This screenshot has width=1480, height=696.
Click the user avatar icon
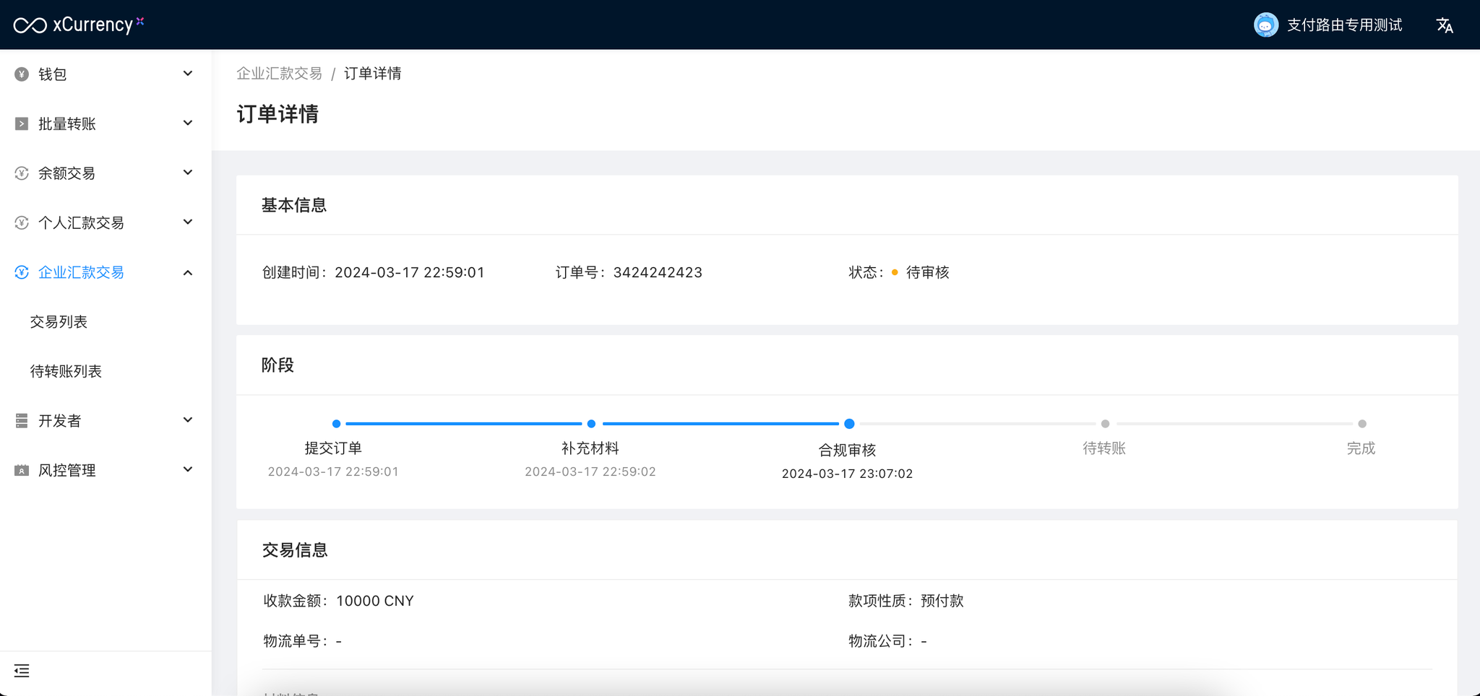pos(1265,25)
